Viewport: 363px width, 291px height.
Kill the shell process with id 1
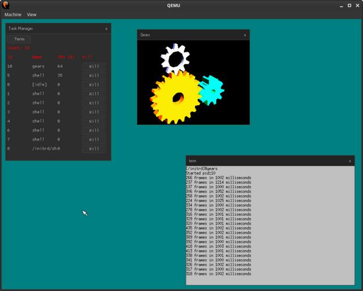pyautogui.click(x=94, y=94)
